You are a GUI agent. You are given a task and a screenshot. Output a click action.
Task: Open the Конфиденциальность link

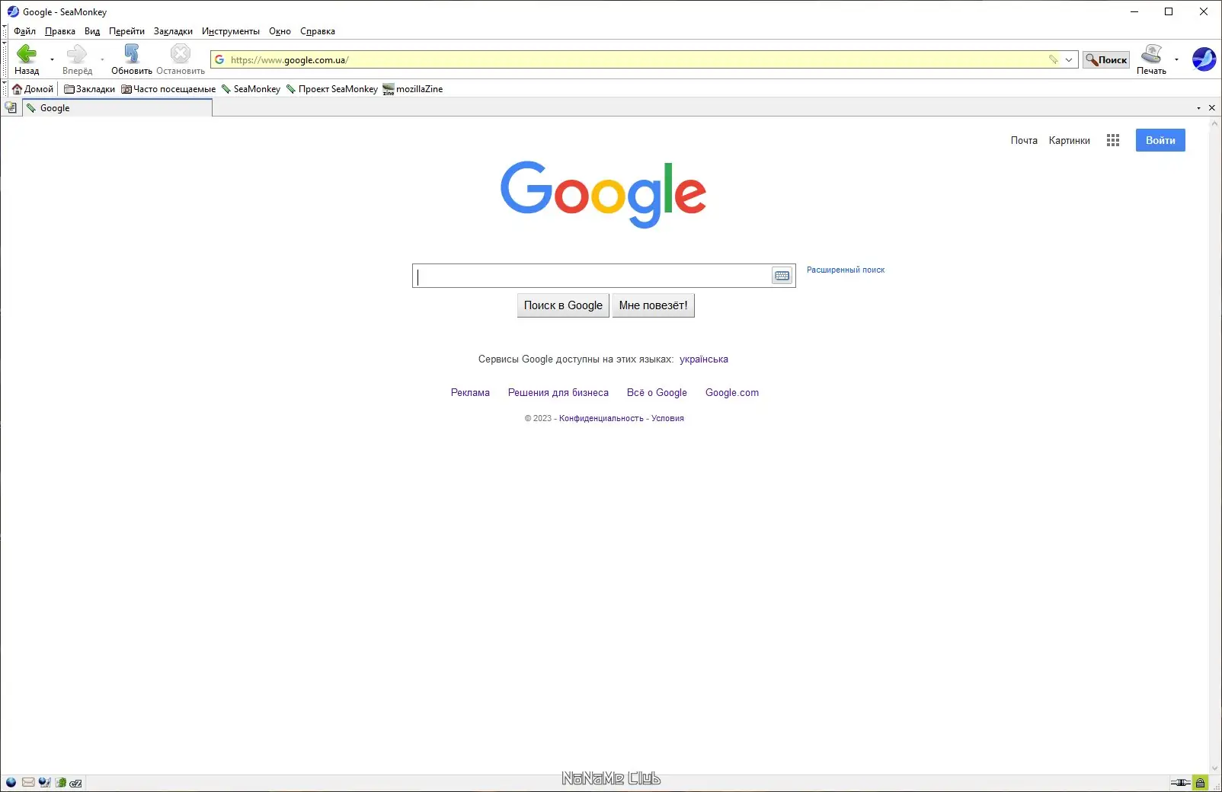(601, 418)
